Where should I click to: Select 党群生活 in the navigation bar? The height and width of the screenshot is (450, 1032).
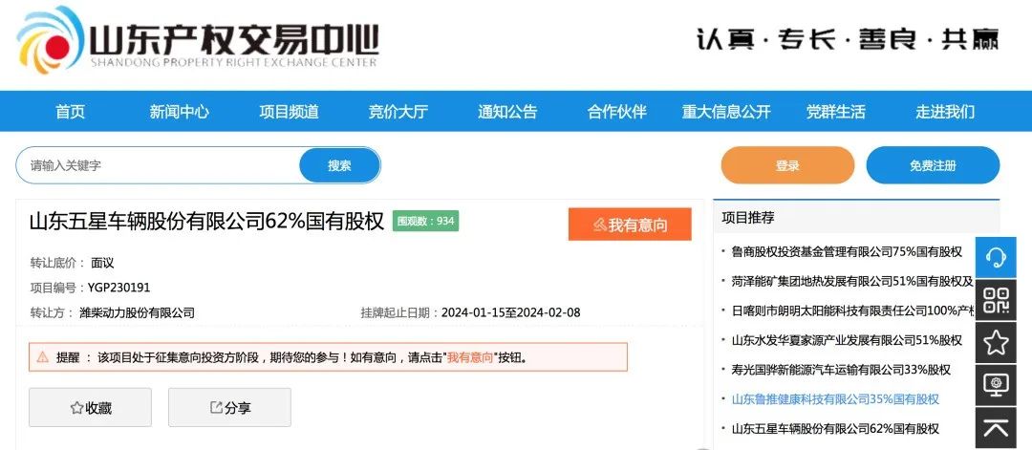coord(836,112)
